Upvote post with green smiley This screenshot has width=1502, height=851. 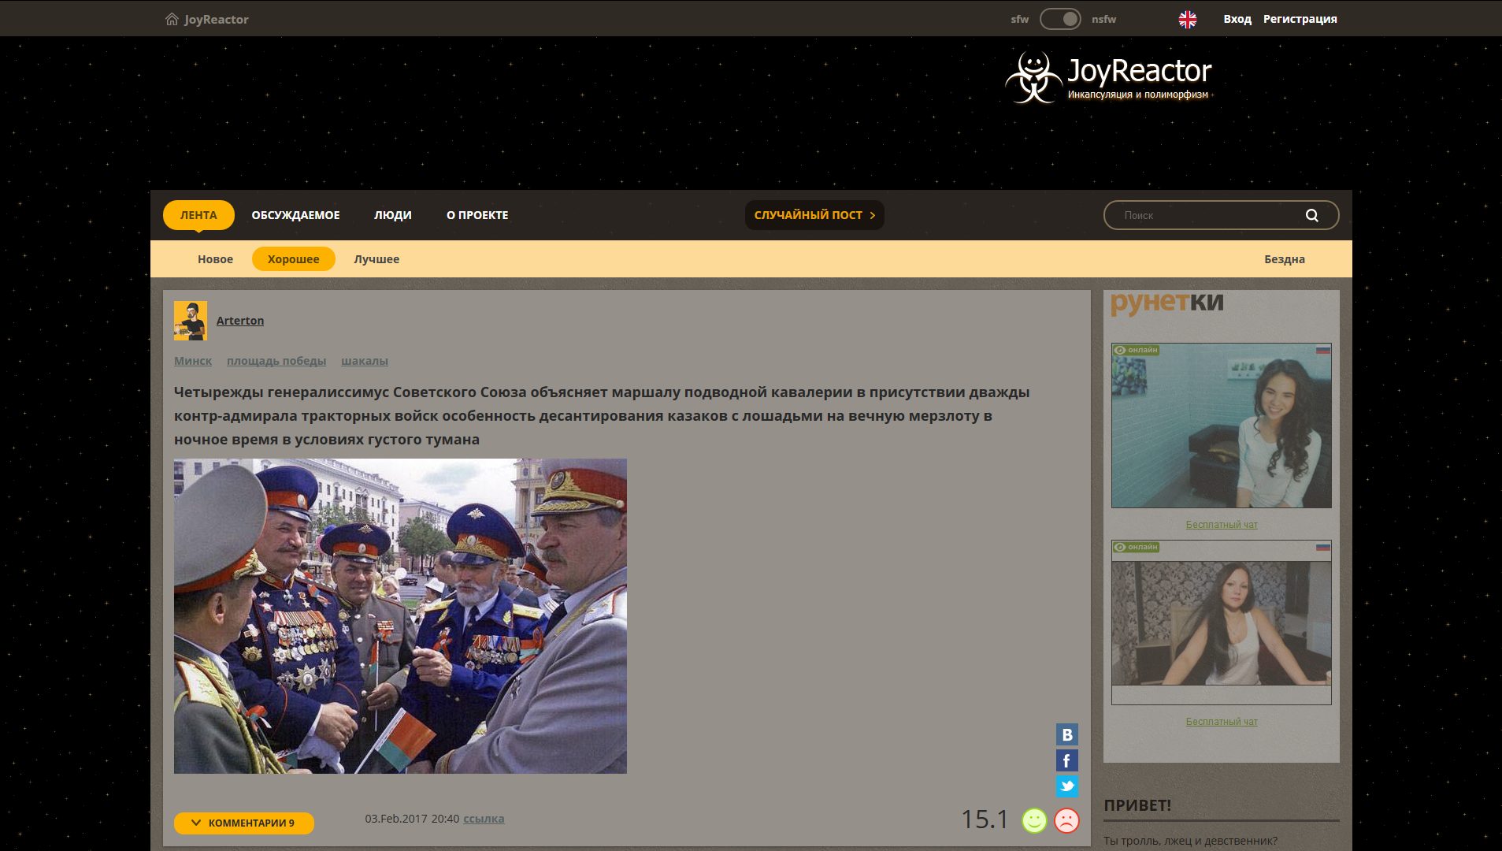[1034, 820]
